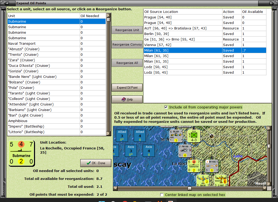Click the Oil Source Location column header
This screenshot has width=278, height=202.
point(183,12)
